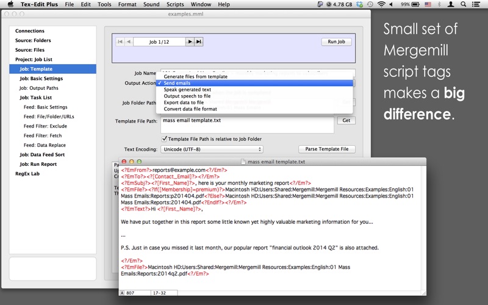Choose Export data to file option
The width and height of the screenshot is (488, 305).
tap(254, 102)
